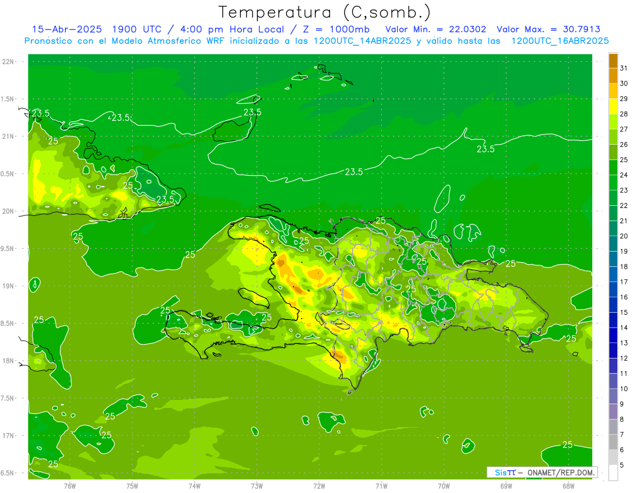This screenshot has width=638, height=493.
Task: Click the '19N' latitude axis label
Action: [9, 286]
